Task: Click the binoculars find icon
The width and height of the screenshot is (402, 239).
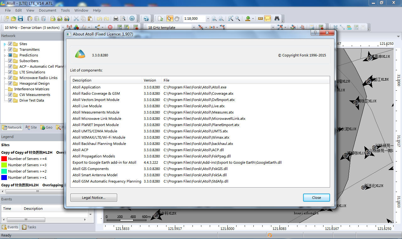Action: 277,19
